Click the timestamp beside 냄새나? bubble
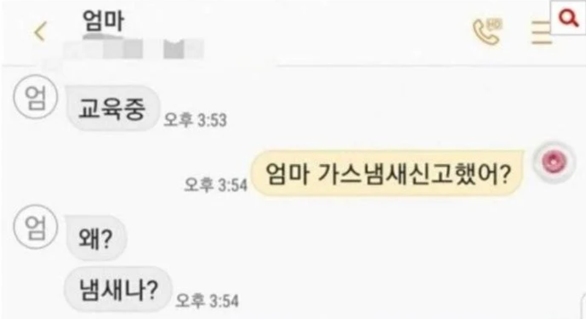 click(x=207, y=301)
